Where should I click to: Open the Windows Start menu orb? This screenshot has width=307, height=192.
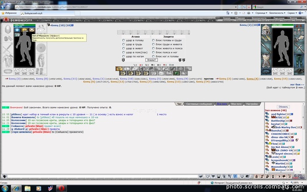5,188
